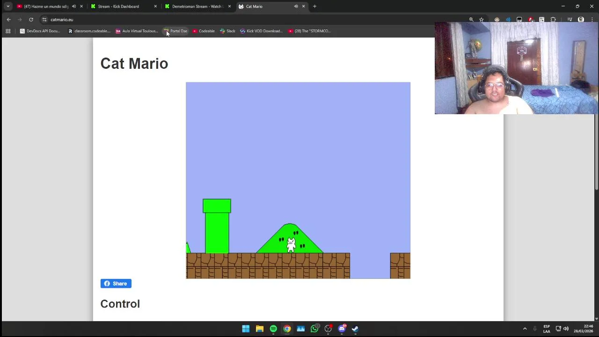Open Steam from the taskbar
Viewport: 599px width, 337px height.
coord(355,329)
